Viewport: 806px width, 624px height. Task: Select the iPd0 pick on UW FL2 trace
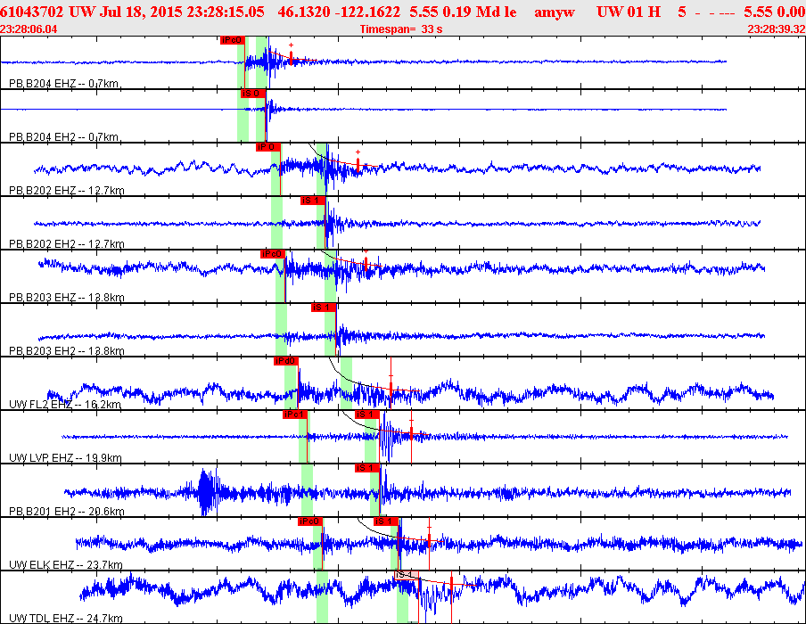tap(285, 361)
